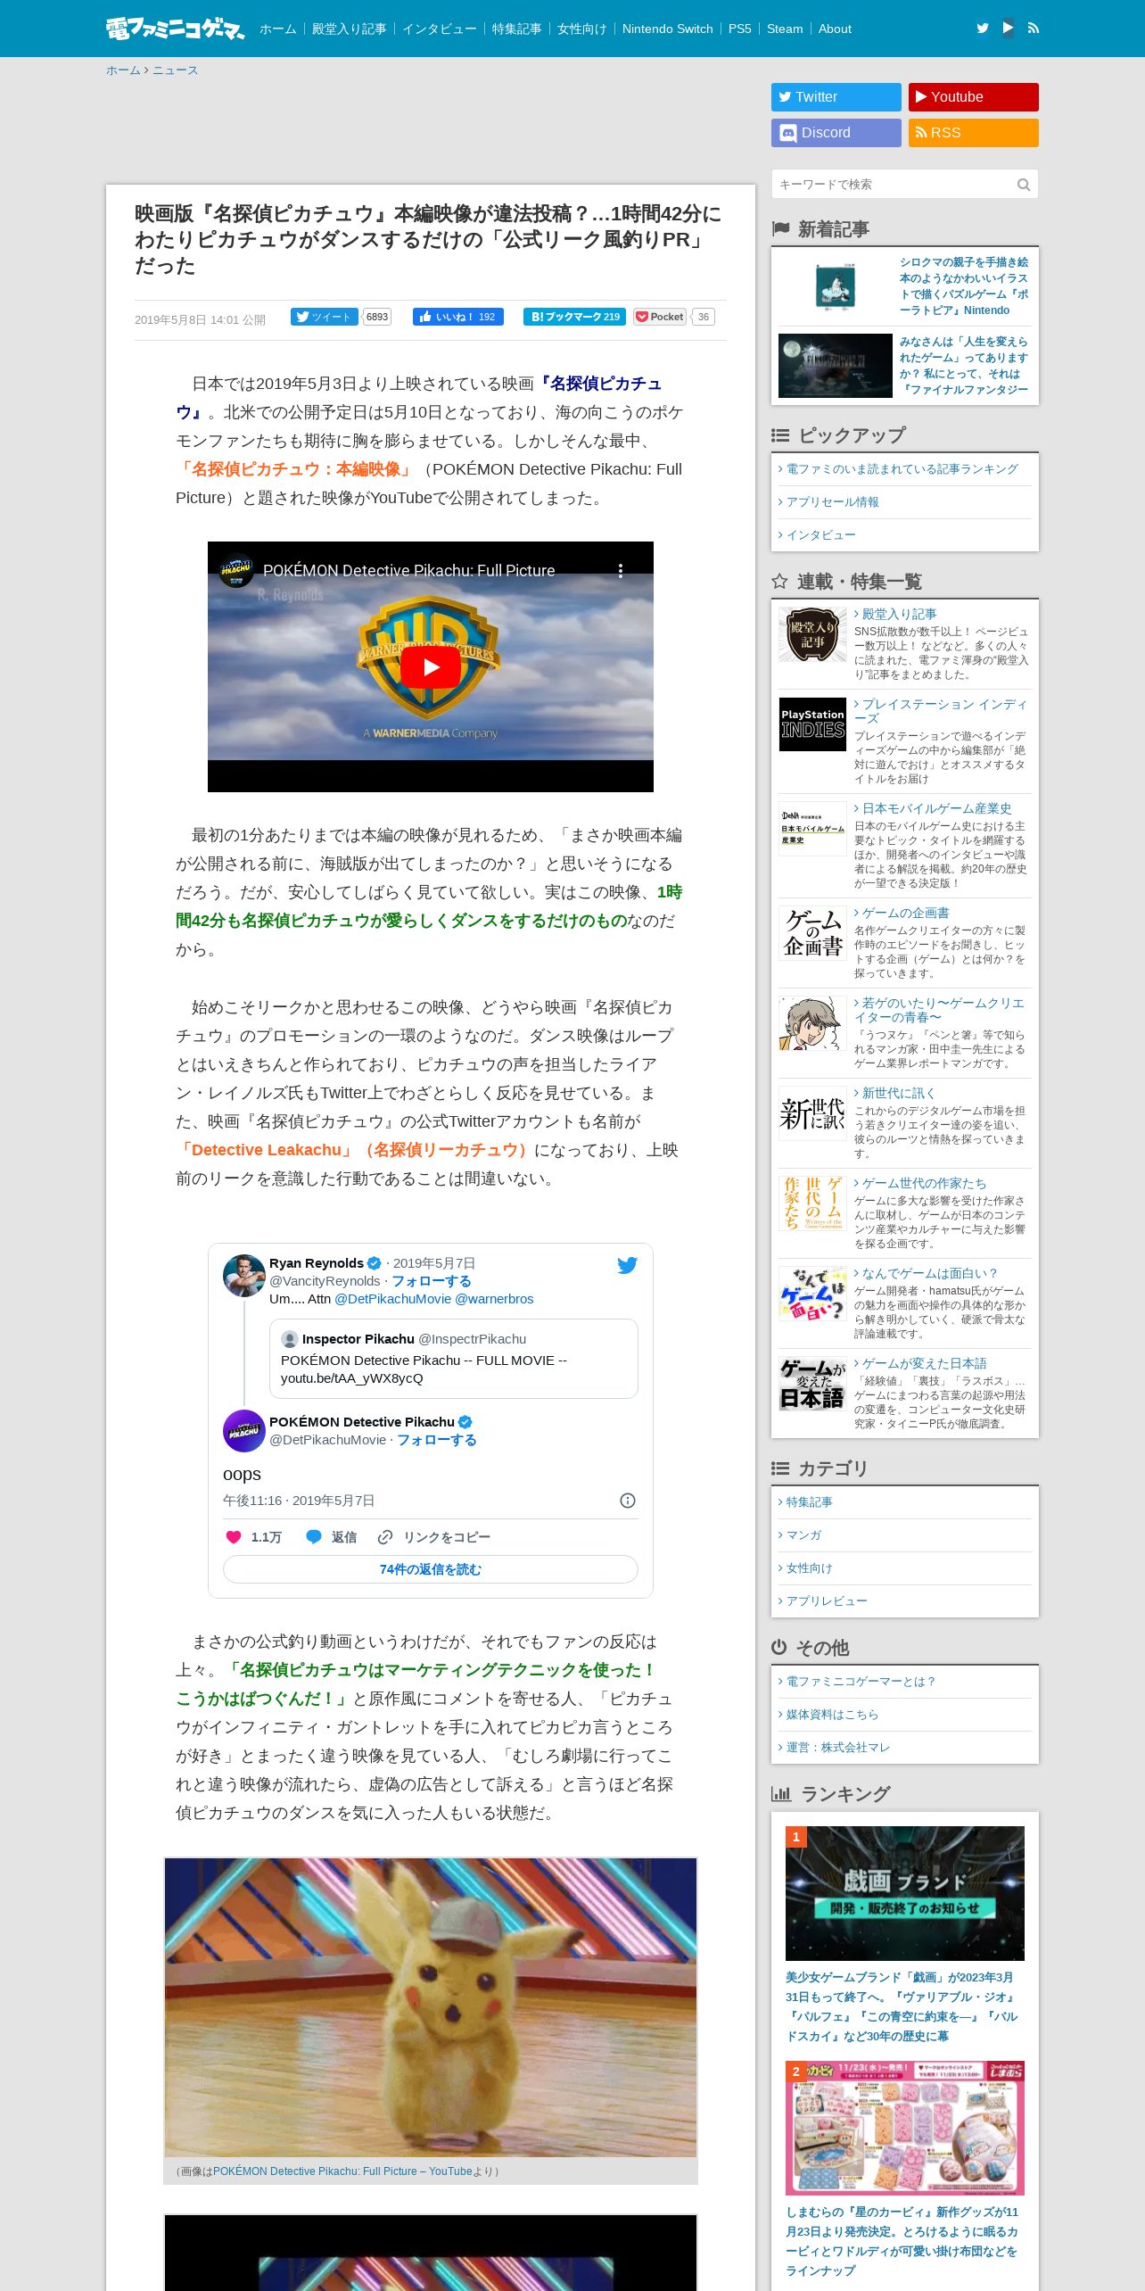Click 74件の返信を読む button in tweet
The width and height of the screenshot is (1145, 2291).
click(x=431, y=1569)
